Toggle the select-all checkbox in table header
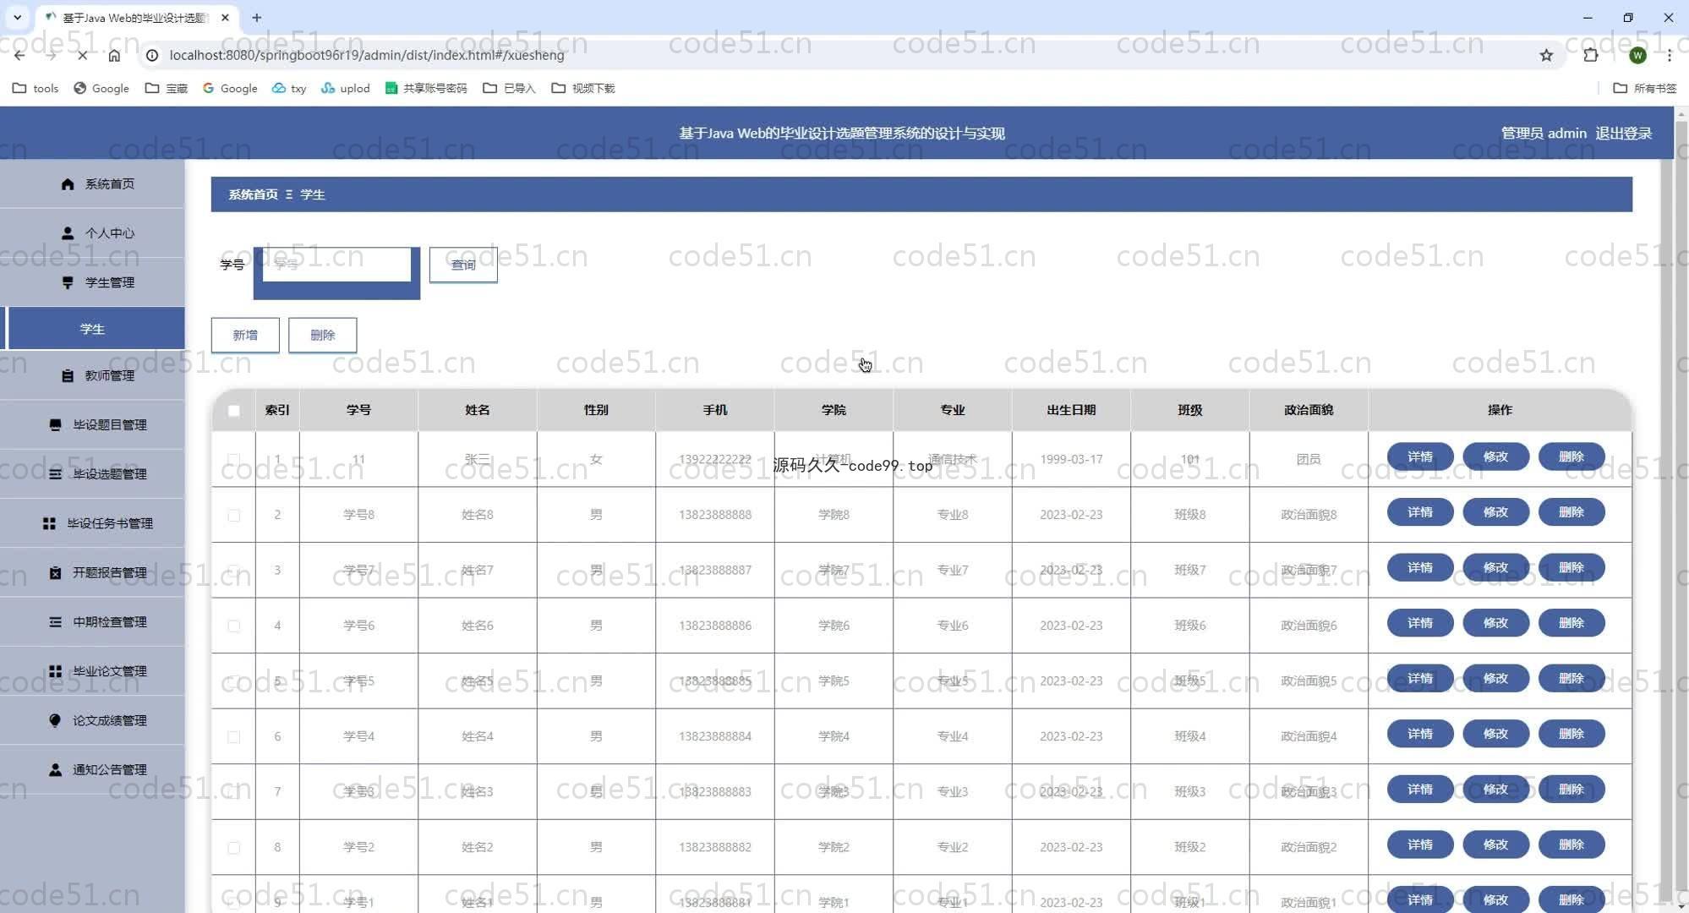 click(234, 411)
